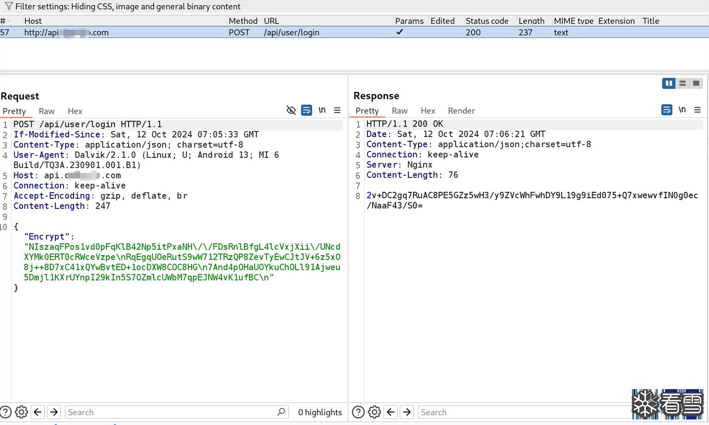Toggle word wrap icon in Request panel
The width and height of the screenshot is (709, 425).
306,110
